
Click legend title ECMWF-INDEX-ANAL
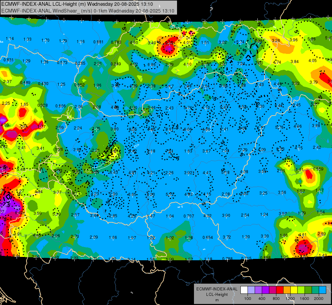217,289
